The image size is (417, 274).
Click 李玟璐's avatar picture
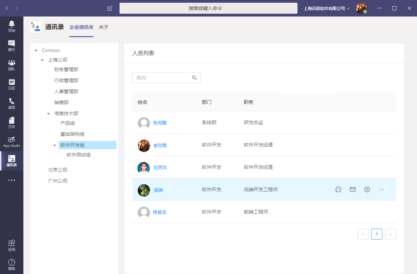pos(144,146)
